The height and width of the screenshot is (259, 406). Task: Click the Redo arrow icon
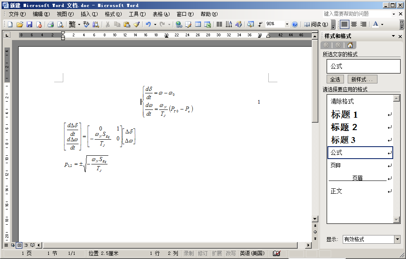click(x=162, y=24)
